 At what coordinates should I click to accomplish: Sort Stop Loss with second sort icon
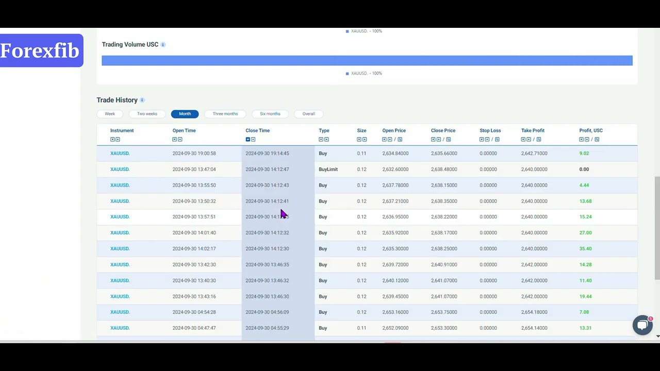point(487,140)
